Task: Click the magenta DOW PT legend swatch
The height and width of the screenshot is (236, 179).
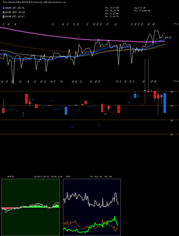Action: coord(4,16)
